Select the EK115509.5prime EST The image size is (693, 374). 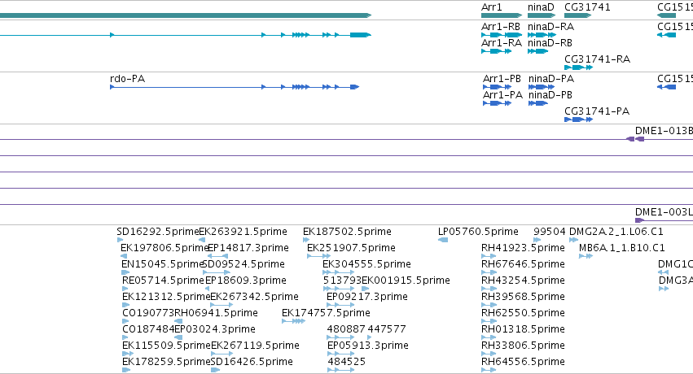coord(166,346)
